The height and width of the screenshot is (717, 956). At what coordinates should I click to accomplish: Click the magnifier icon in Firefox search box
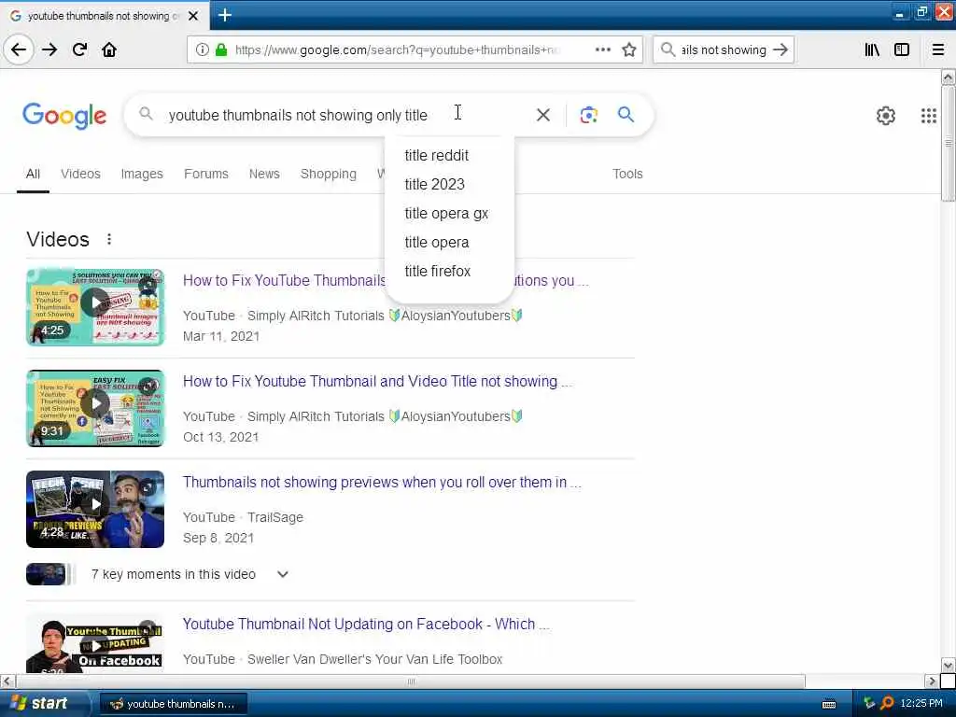pos(668,49)
